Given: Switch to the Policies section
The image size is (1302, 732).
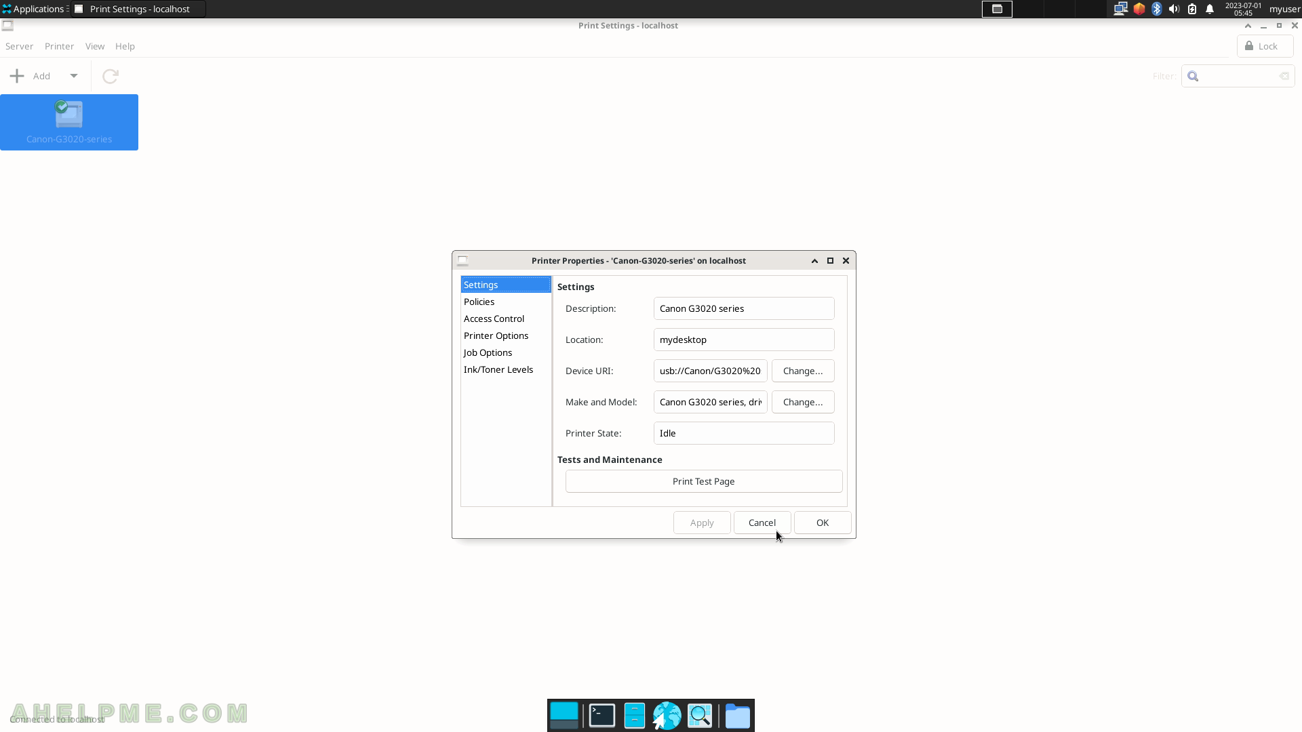Looking at the screenshot, I should (506, 302).
